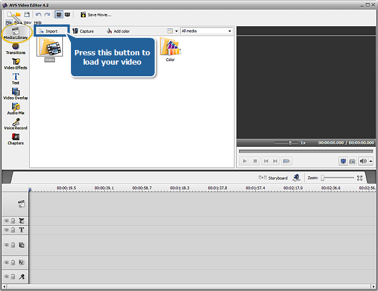Image resolution: width=378 pixels, height=291 pixels.
Task: Lock the video overlay track
Action: [13, 245]
